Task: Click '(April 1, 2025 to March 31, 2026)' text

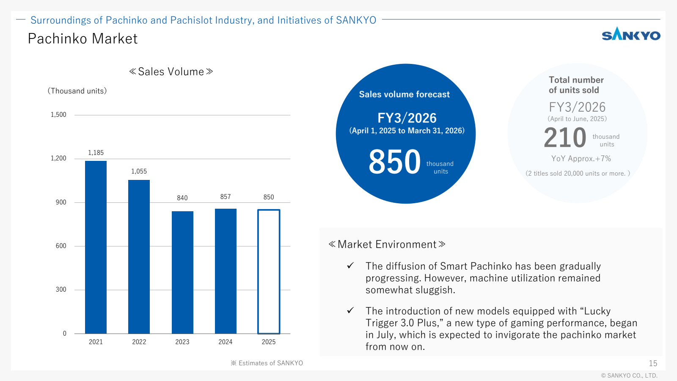Action: (x=407, y=131)
